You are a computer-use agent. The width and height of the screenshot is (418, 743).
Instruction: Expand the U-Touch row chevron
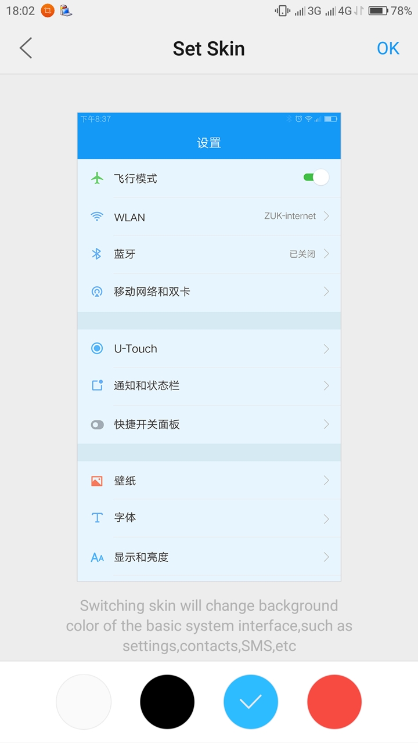(326, 348)
